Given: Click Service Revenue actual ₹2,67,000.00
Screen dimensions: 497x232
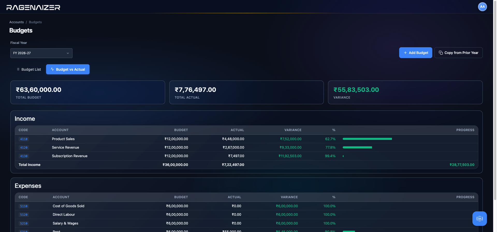Looking at the screenshot, I should point(233,147).
